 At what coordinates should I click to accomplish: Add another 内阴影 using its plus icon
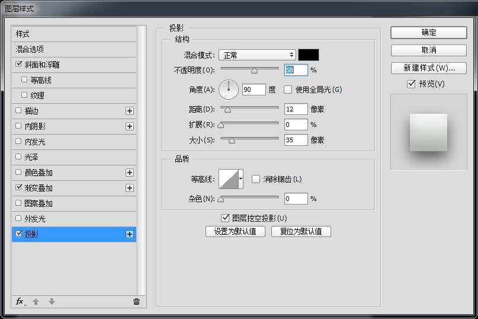pos(130,126)
